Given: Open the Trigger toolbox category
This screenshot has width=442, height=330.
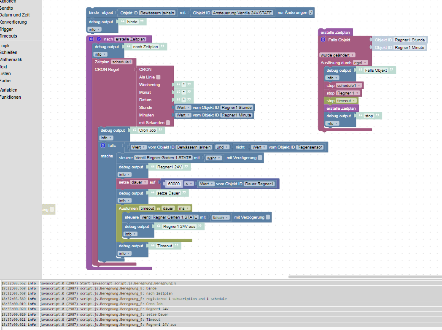Looking at the screenshot, I should point(6,29).
